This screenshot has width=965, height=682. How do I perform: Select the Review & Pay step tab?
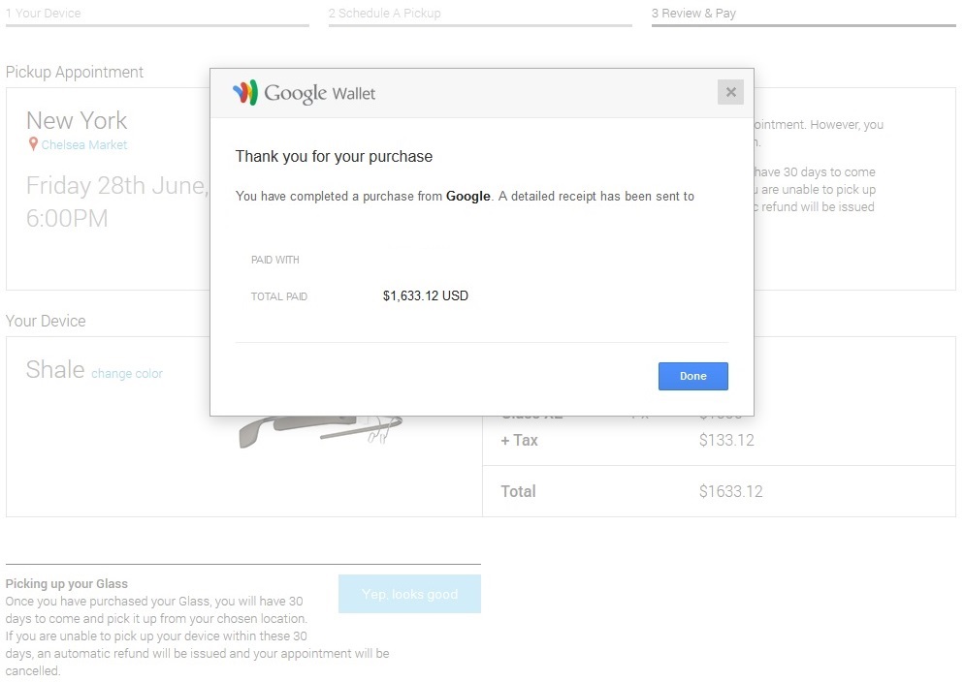tap(693, 14)
